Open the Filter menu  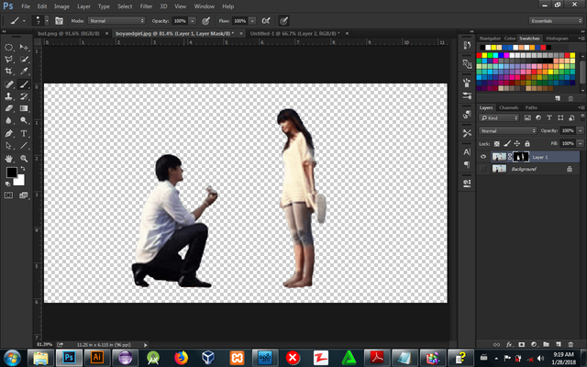click(x=146, y=6)
